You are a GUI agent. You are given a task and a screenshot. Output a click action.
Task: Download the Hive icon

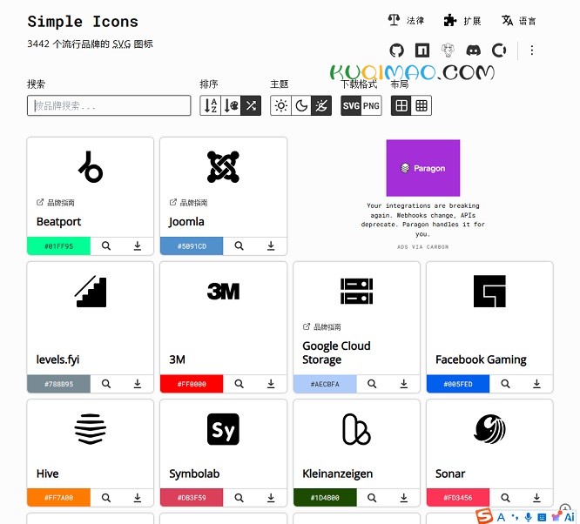coord(138,498)
